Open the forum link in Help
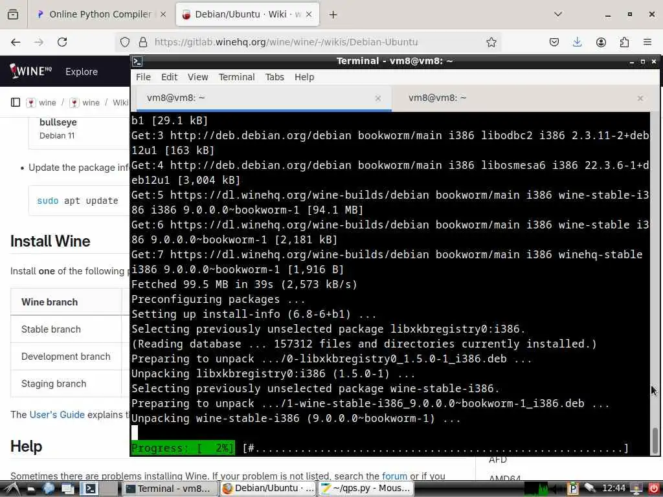Image resolution: width=663 pixels, height=497 pixels. click(394, 476)
